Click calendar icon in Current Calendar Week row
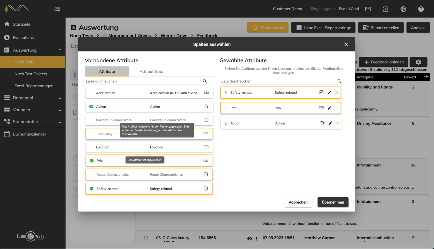Screen dimensions: 434x249 [x=206, y=120]
